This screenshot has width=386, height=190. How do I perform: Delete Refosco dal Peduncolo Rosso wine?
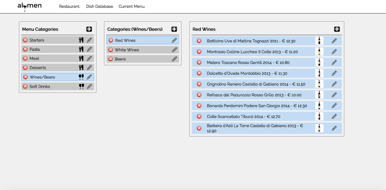coord(199,95)
